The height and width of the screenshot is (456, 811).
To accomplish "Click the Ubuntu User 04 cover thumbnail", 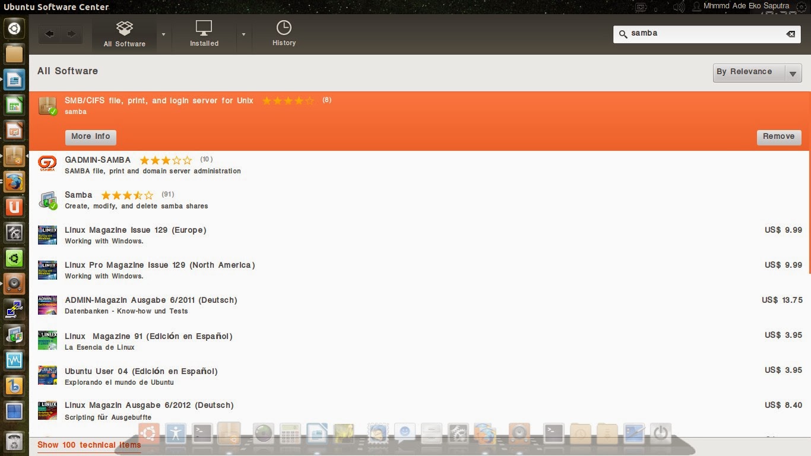I will pyautogui.click(x=47, y=375).
